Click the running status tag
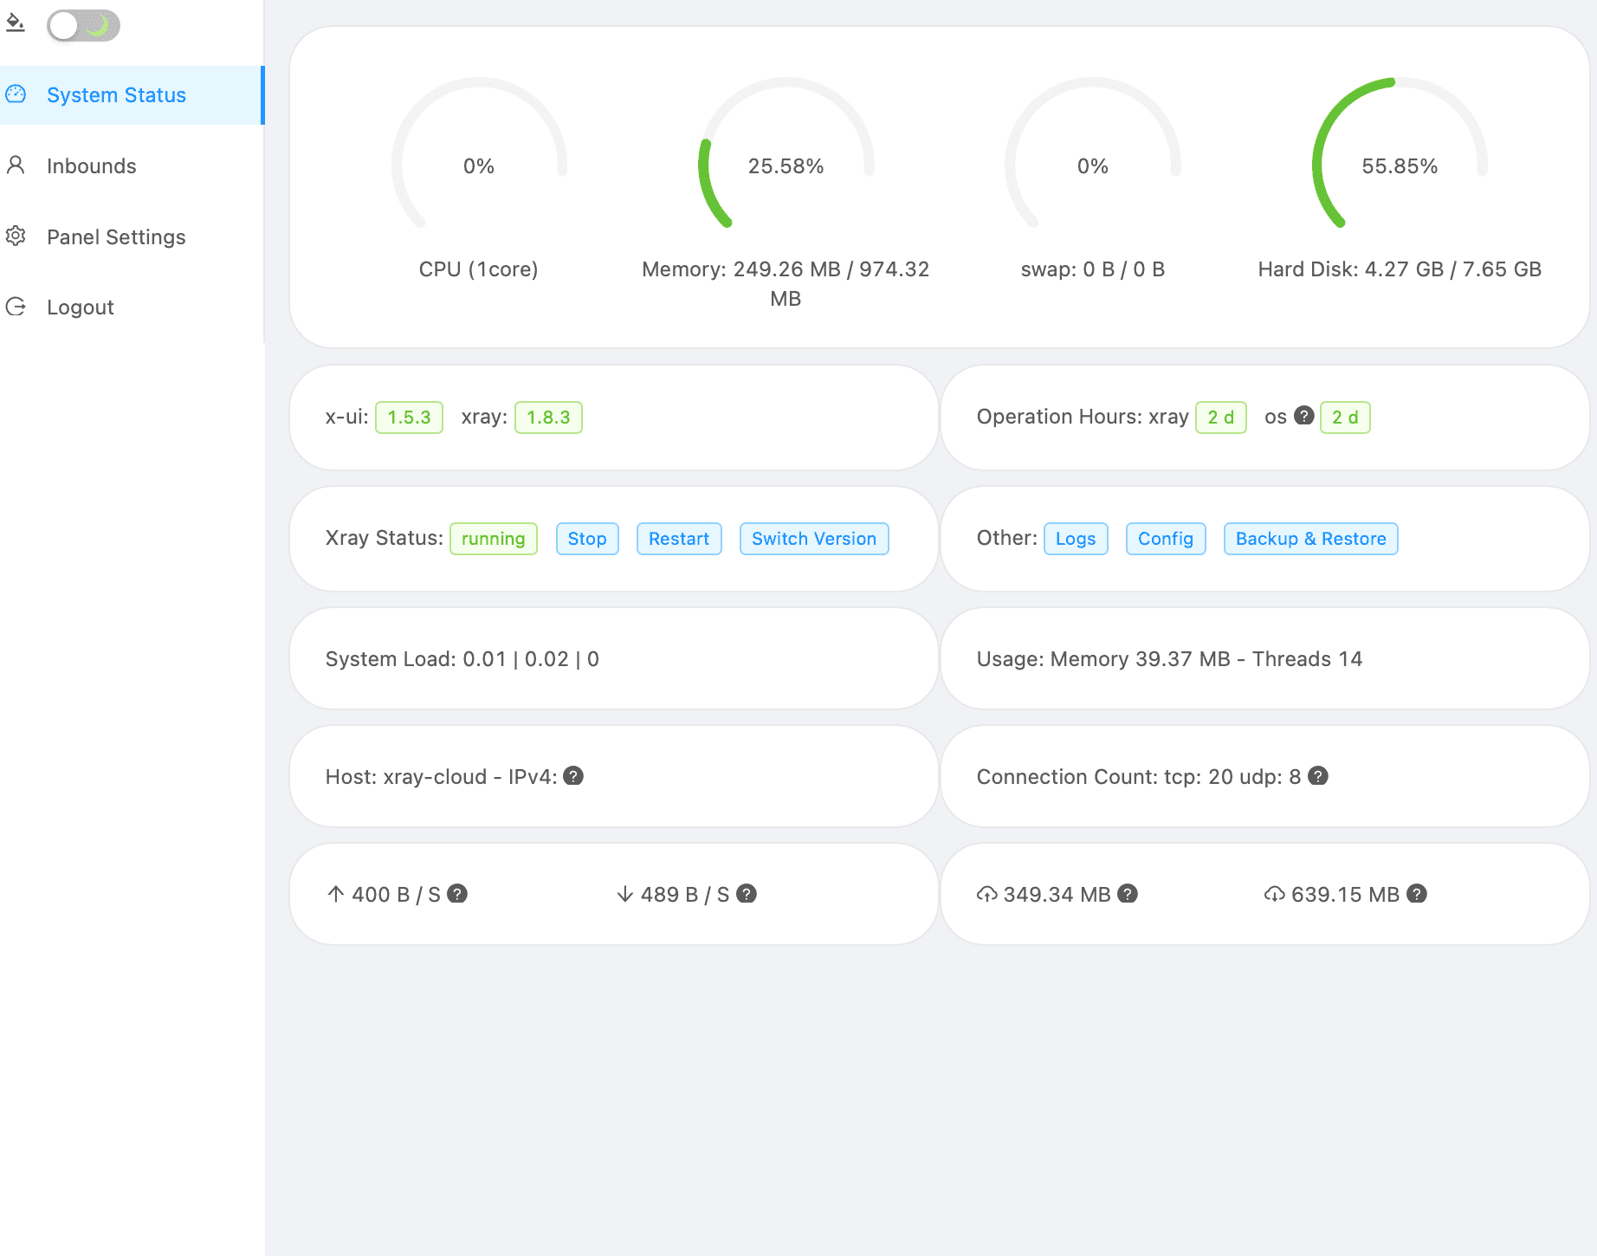1597x1256 pixels. [x=494, y=539]
